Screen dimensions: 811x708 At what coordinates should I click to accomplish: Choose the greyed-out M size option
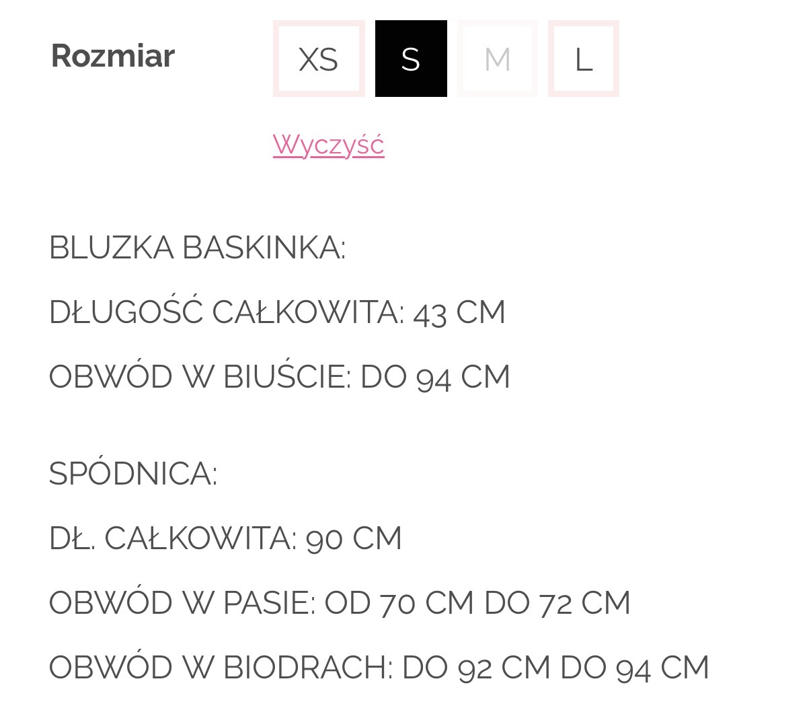(497, 59)
